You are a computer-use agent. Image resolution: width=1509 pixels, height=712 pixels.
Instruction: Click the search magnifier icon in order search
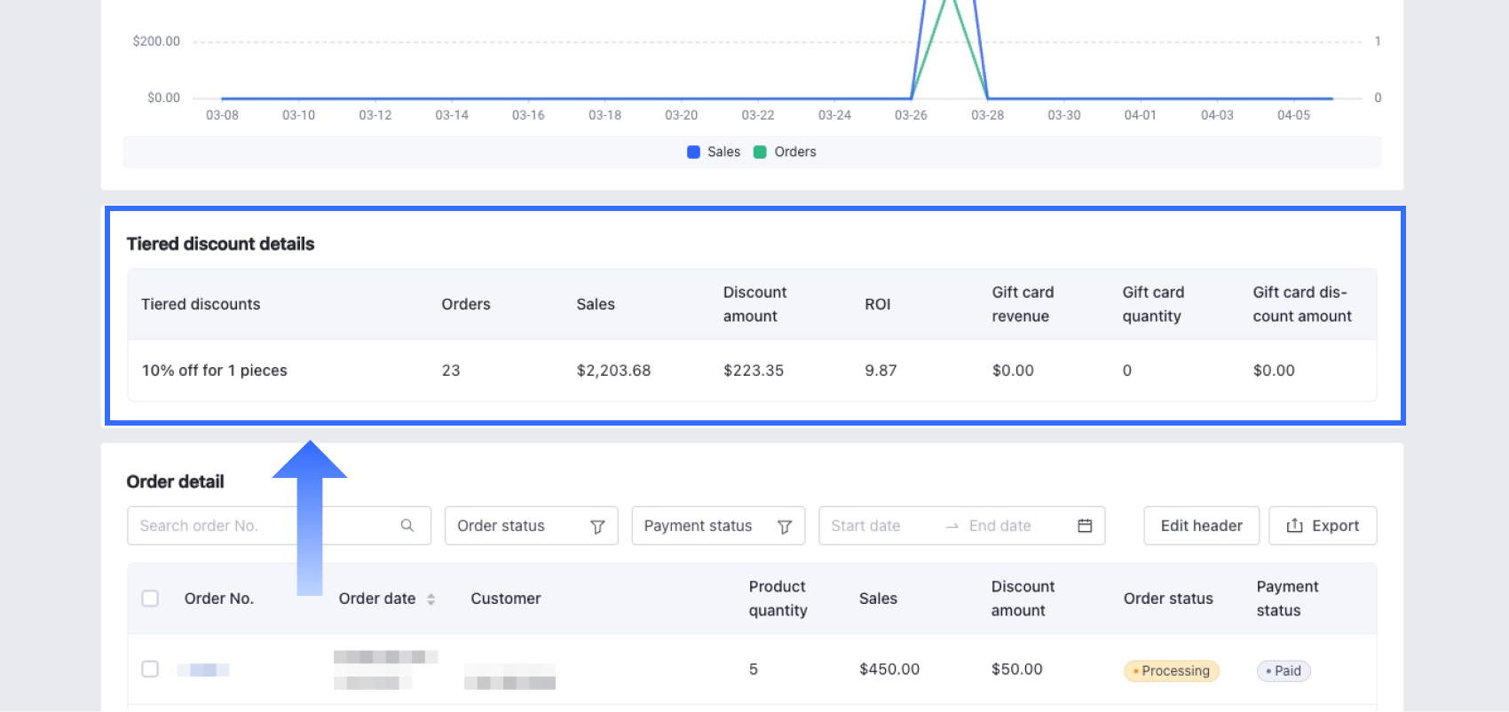point(407,526)
